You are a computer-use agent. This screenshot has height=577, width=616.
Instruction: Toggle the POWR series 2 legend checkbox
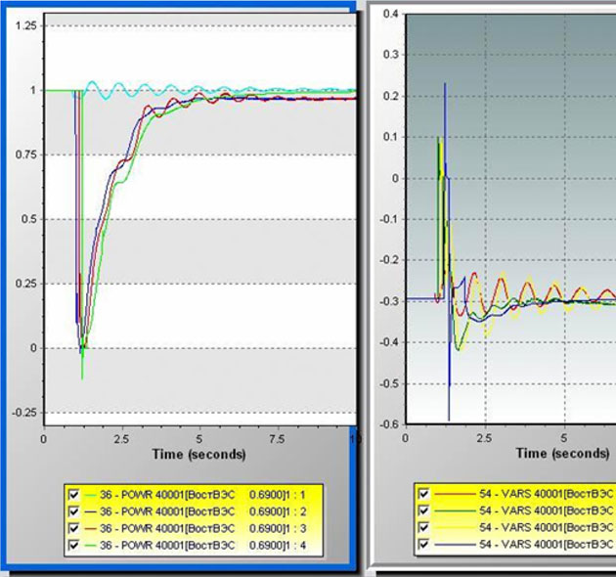[73, 510]
